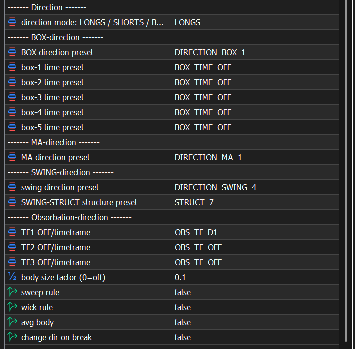Select the 'change dir on break' label

(x=57, y=337)
